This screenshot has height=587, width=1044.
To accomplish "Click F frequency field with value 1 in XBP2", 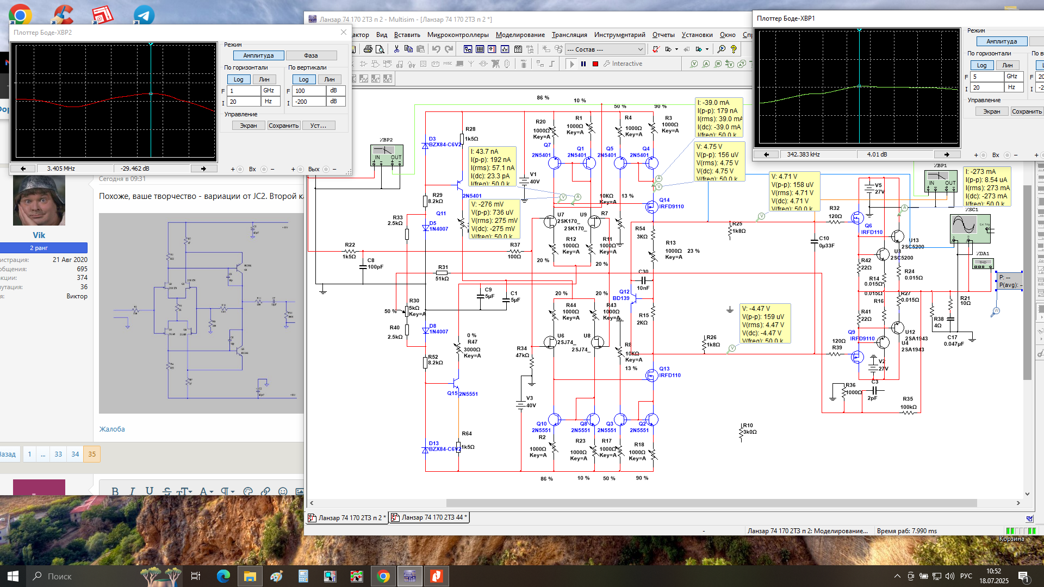I will coord(244,91).
